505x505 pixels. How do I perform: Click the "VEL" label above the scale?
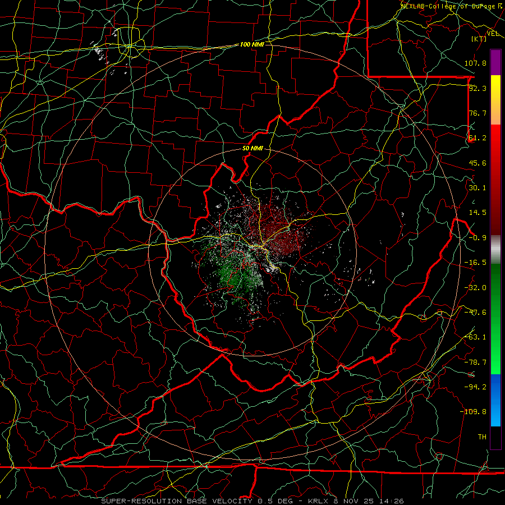pos(493,34)
